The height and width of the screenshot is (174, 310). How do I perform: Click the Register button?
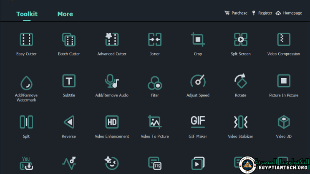coord(262,13)
